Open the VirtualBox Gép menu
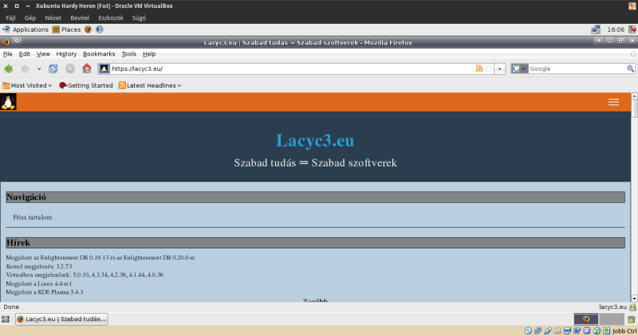The height and width of the screenshot is (336, 638). [x=30, y=18]
